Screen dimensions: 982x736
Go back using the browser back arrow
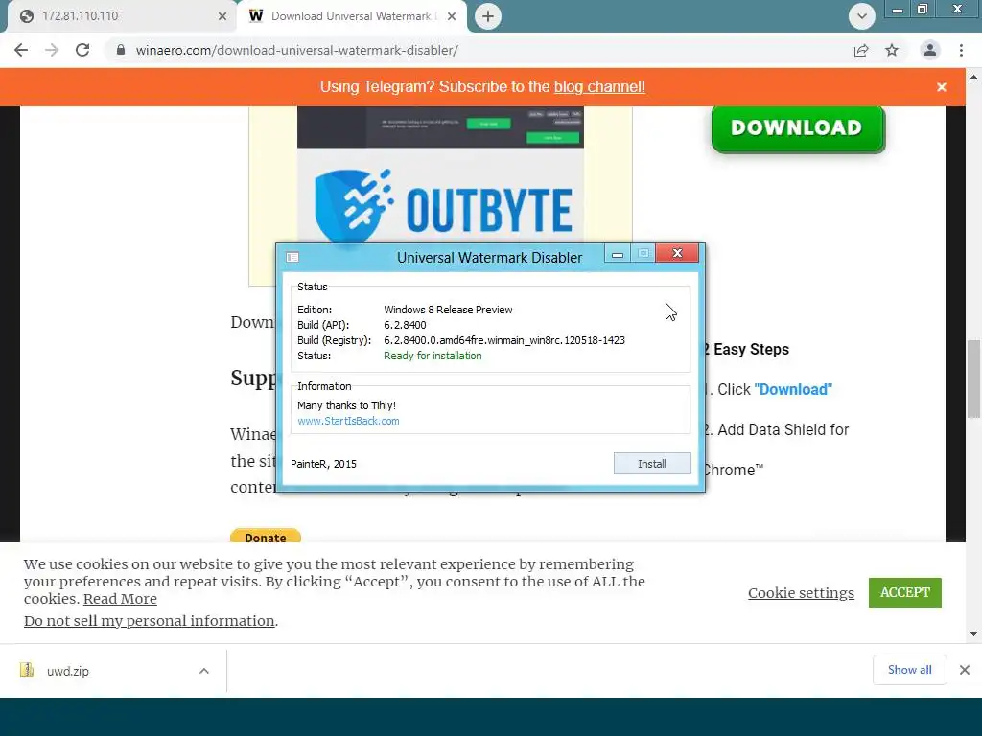[21, 50]
